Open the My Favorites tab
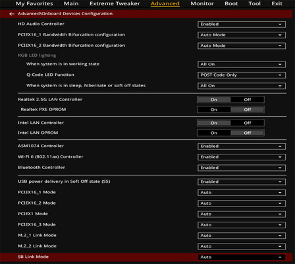Image resolution: width=295 pixels, height=264 pixels. (34, 3)
